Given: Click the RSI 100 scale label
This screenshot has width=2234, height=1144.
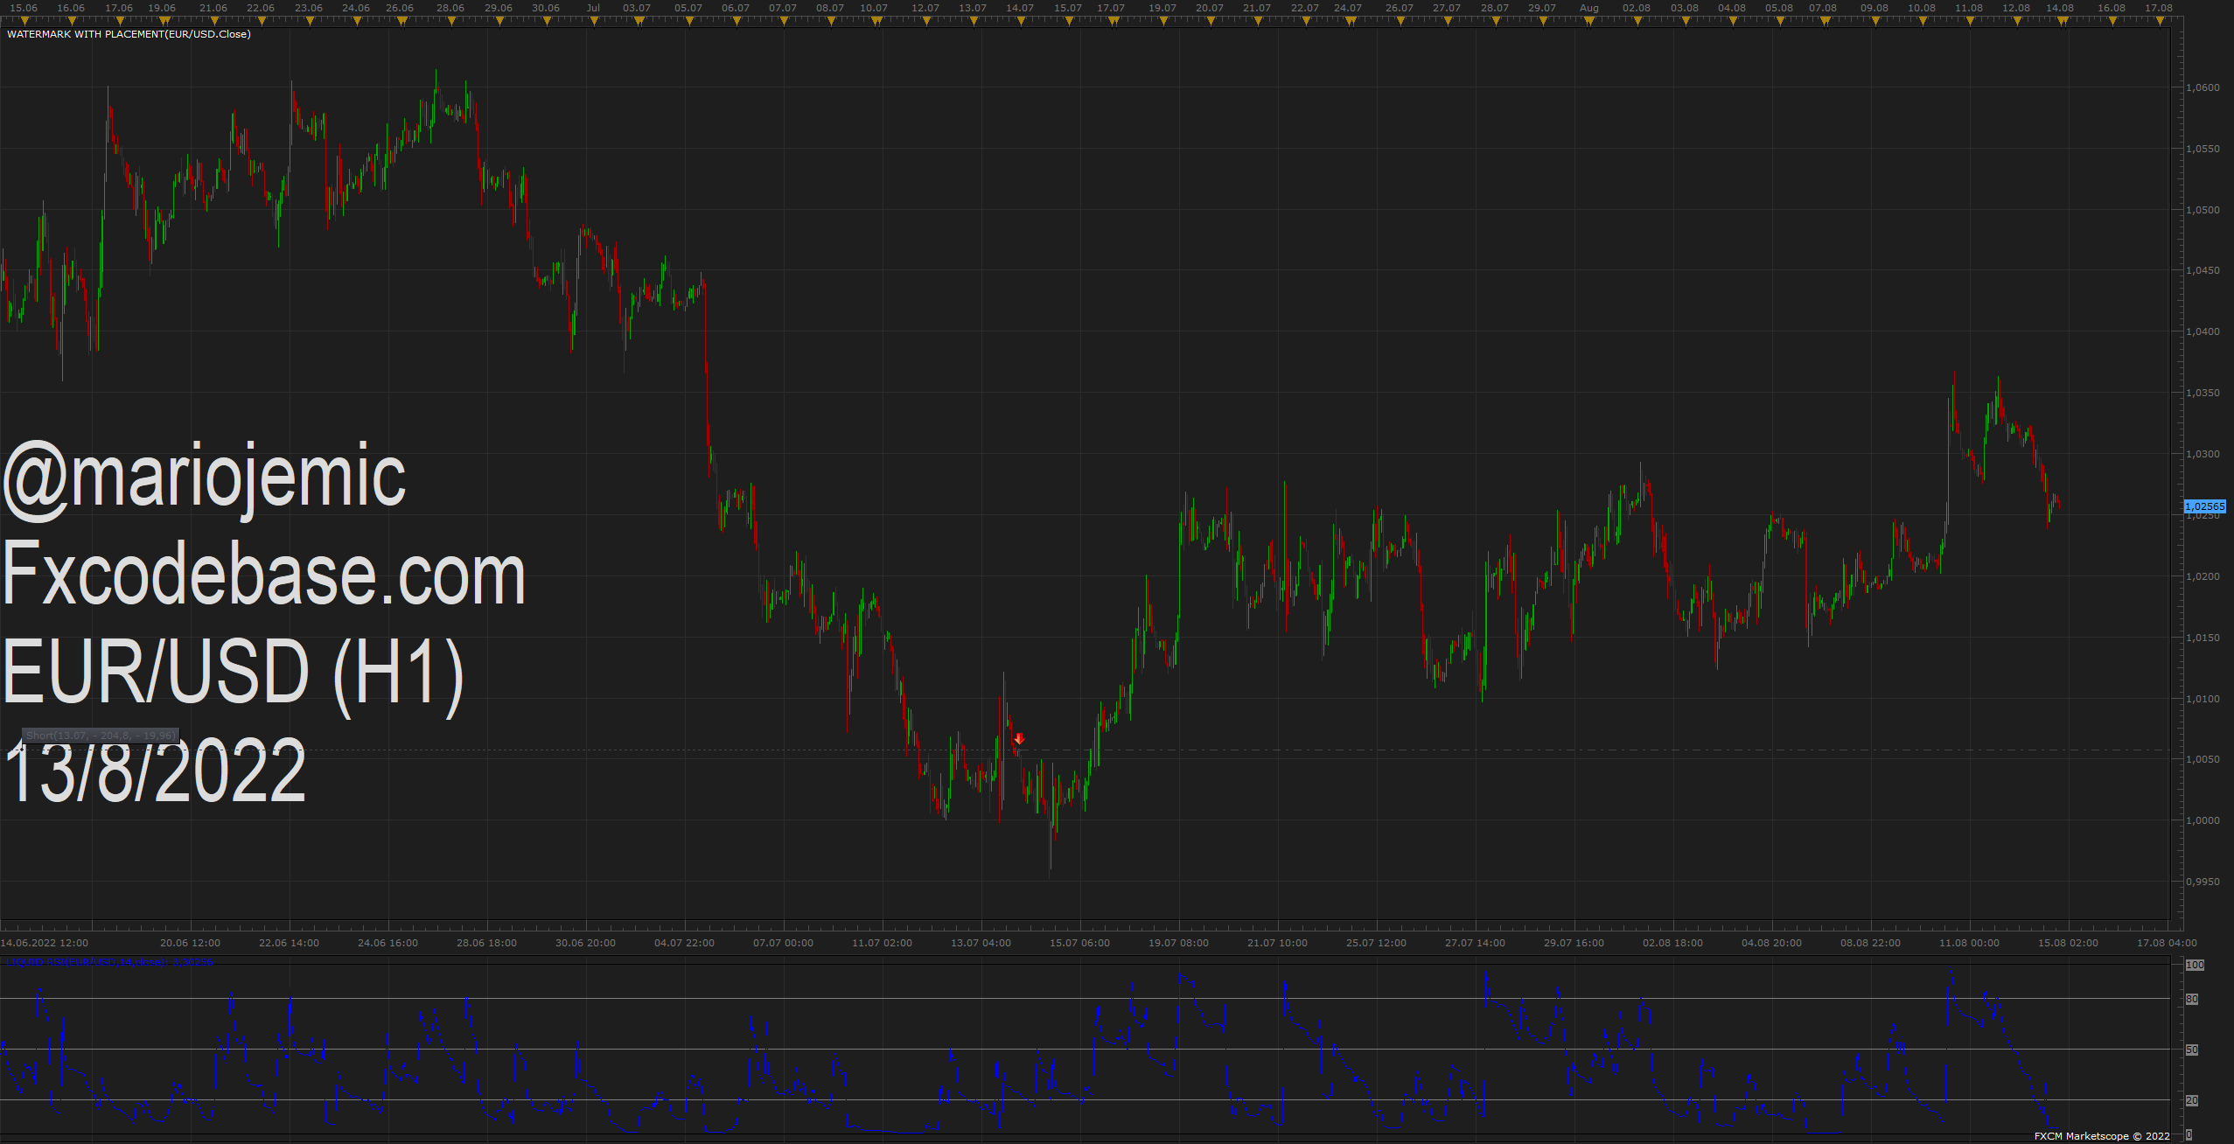Looking at the screenshot, I should click(2195, 965).
